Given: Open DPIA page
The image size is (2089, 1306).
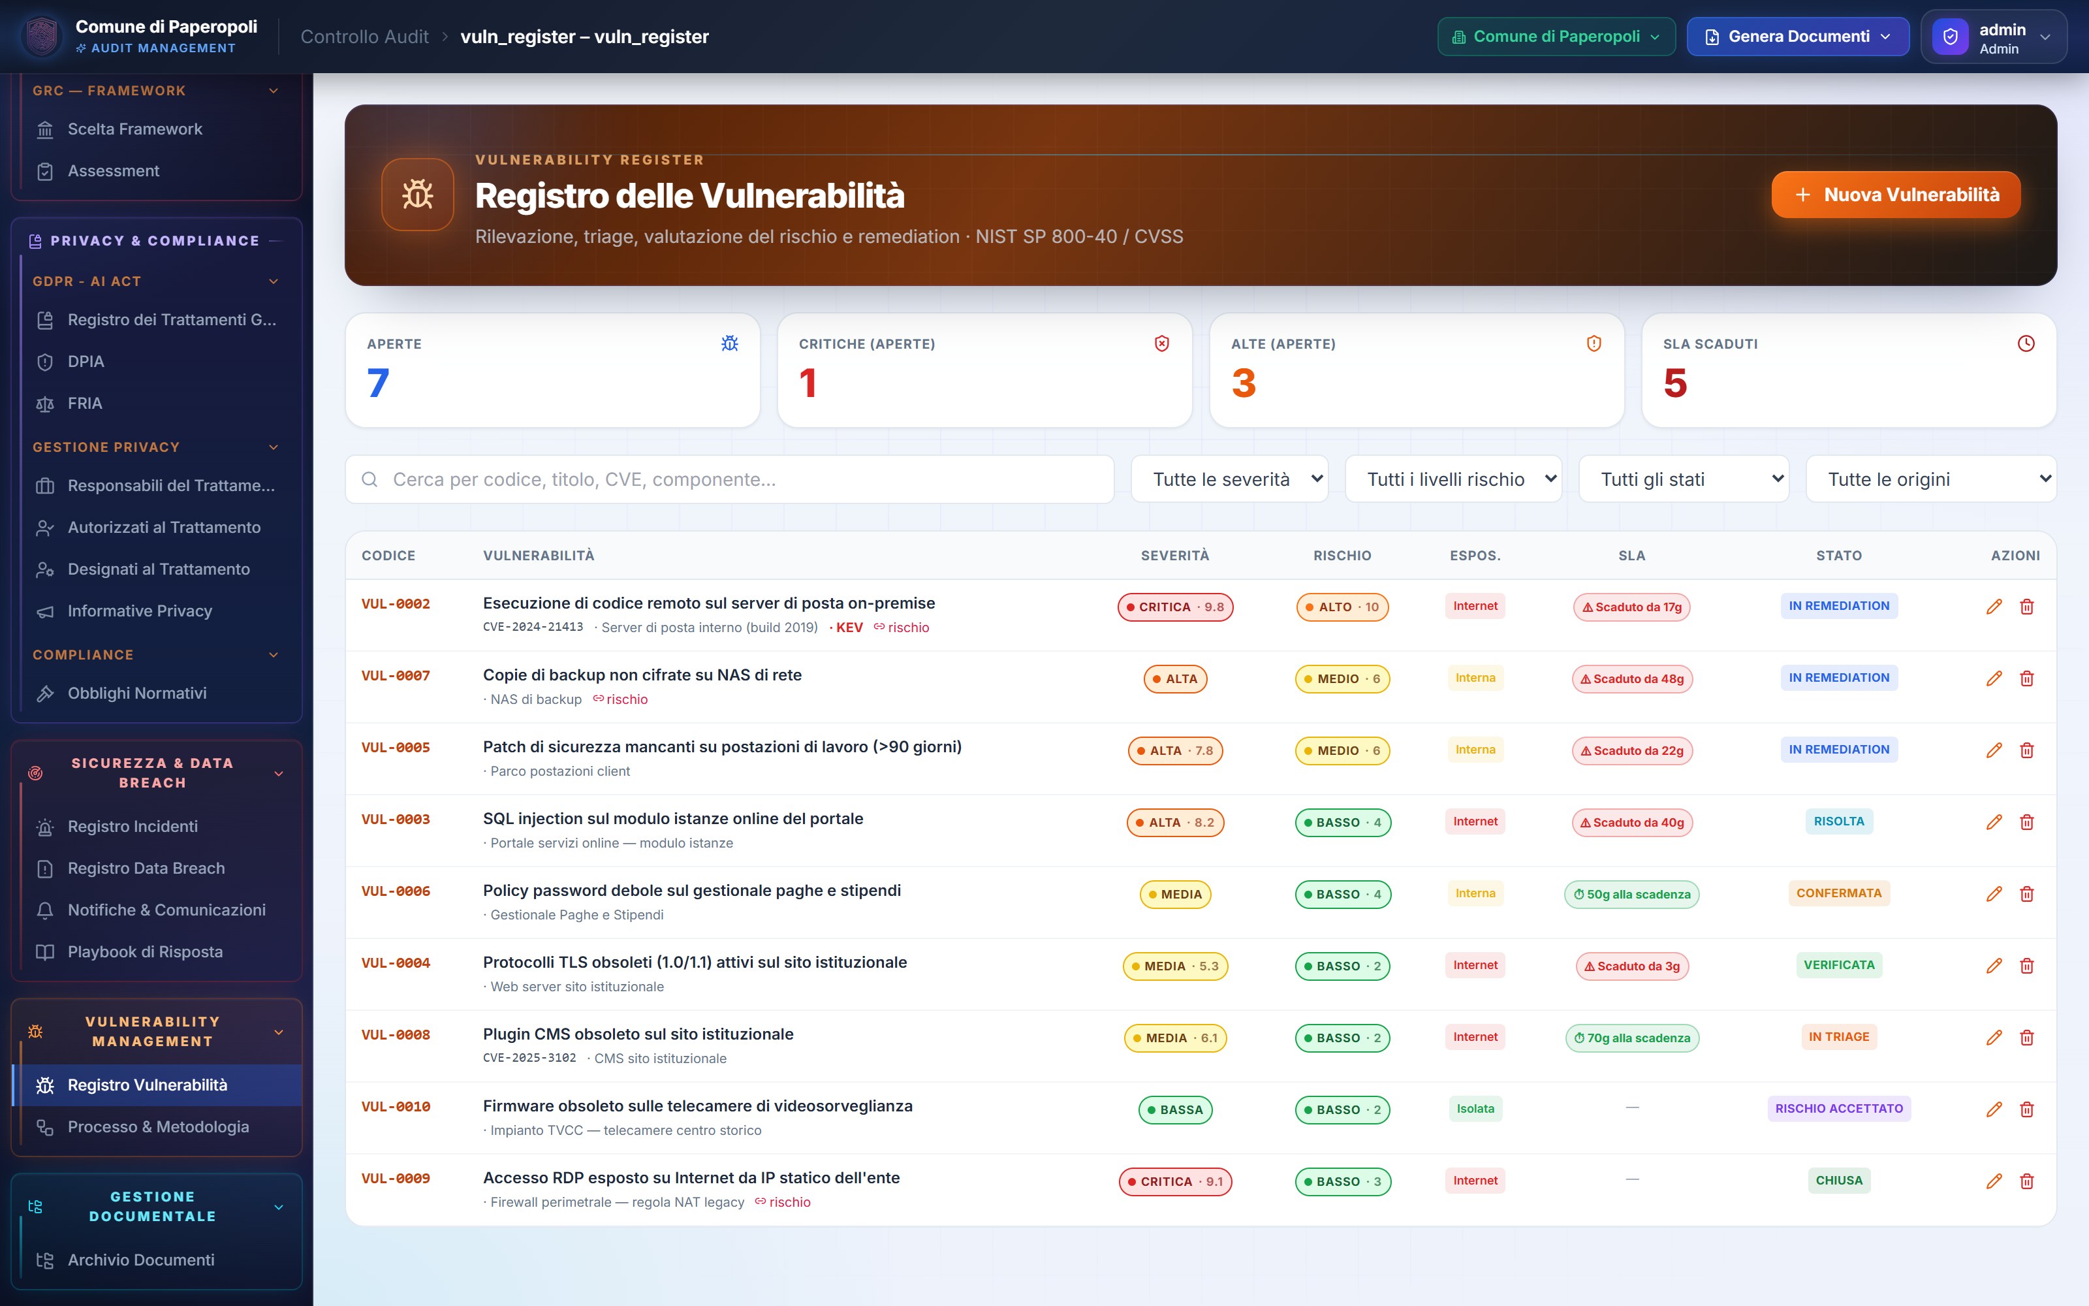Looking at the screenshot, I should coord(157,362).
